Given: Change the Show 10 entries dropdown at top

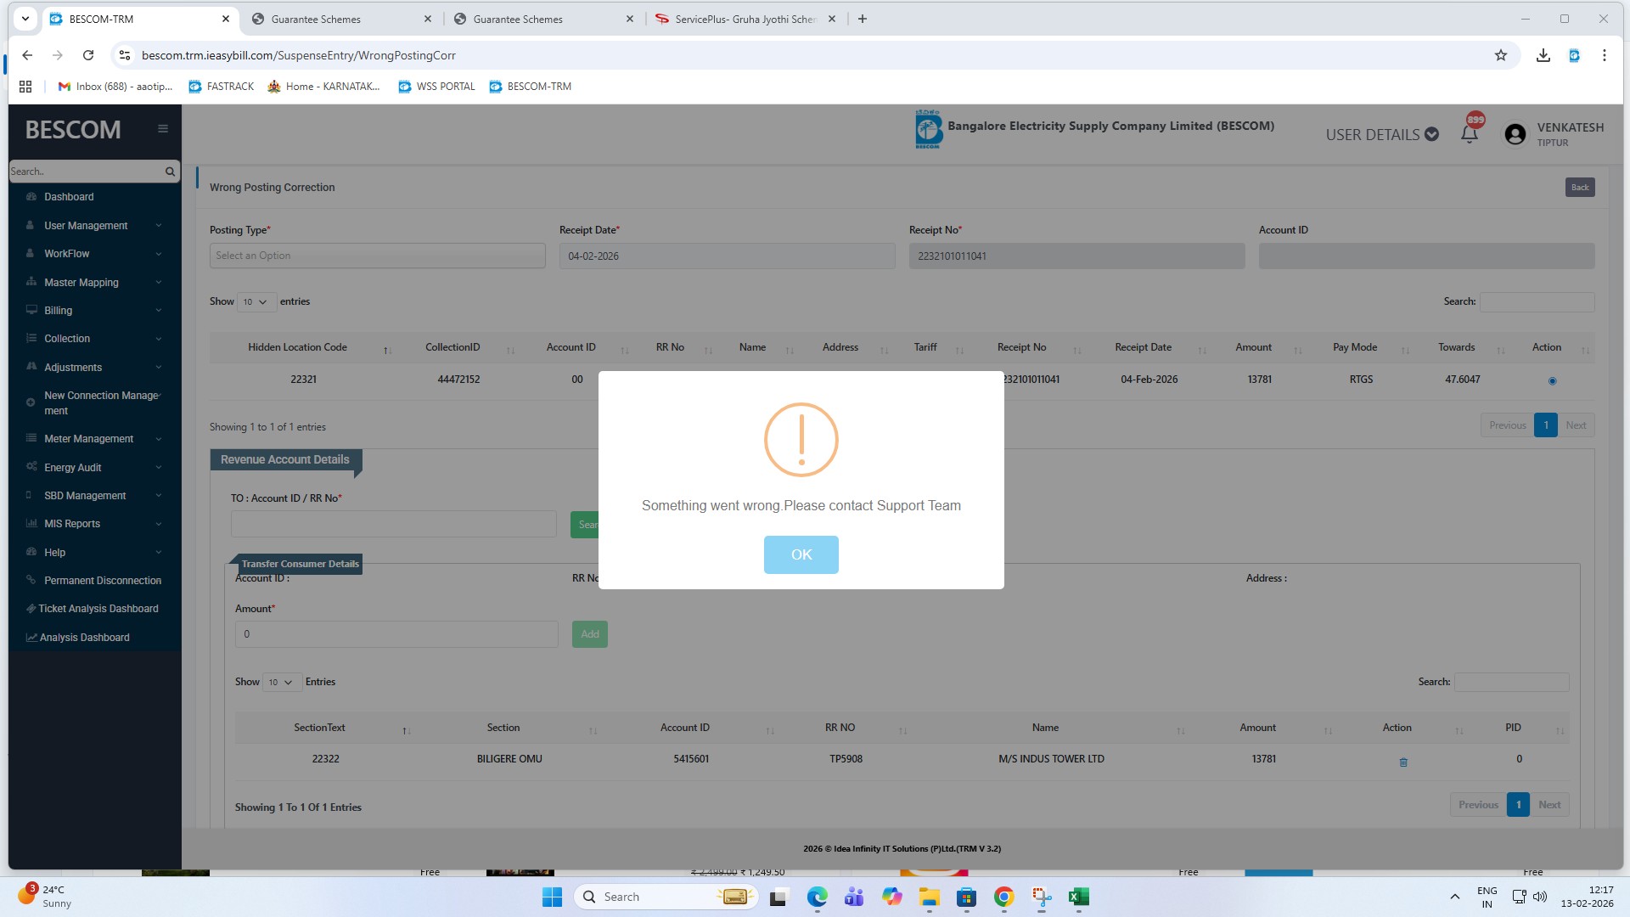Looking at the screenshot, I should point(256,302).
